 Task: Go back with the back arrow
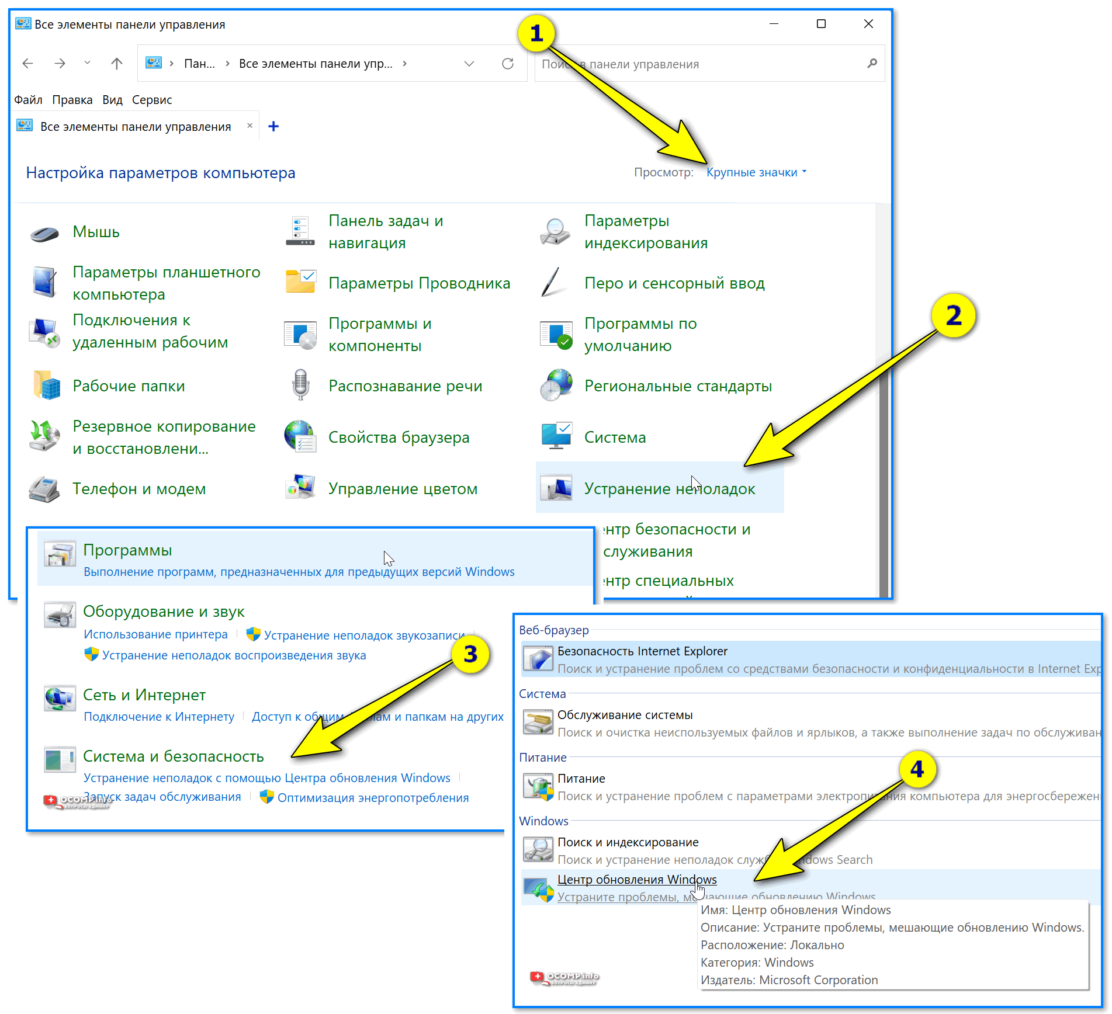[27, 63]
